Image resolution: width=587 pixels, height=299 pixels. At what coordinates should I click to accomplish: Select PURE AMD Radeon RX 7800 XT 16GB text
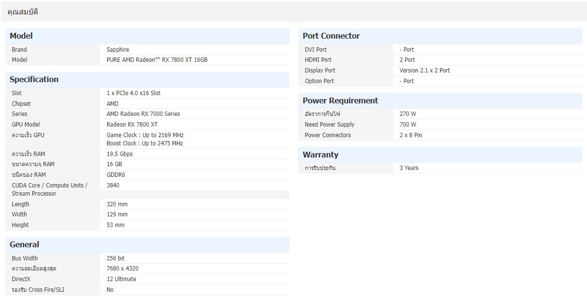157,60
